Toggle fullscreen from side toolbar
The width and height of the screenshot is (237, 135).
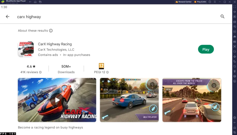click(235, 7)
